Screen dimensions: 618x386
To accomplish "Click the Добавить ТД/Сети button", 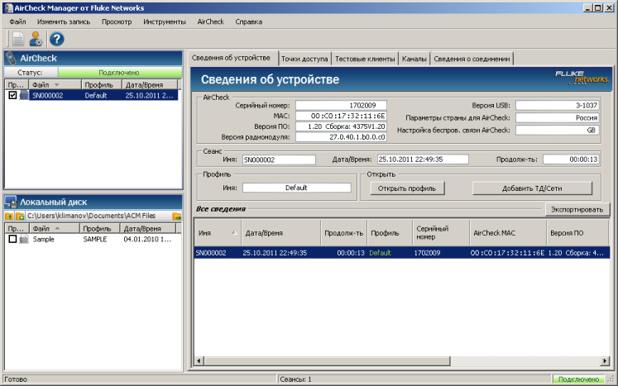I will 532,188.
